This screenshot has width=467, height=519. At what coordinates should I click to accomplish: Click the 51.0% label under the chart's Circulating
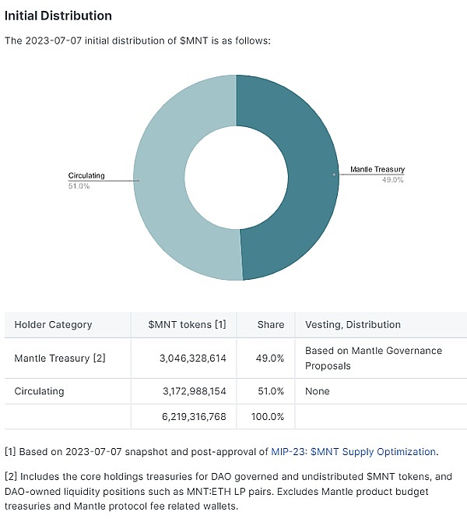(x=79, y=186)
